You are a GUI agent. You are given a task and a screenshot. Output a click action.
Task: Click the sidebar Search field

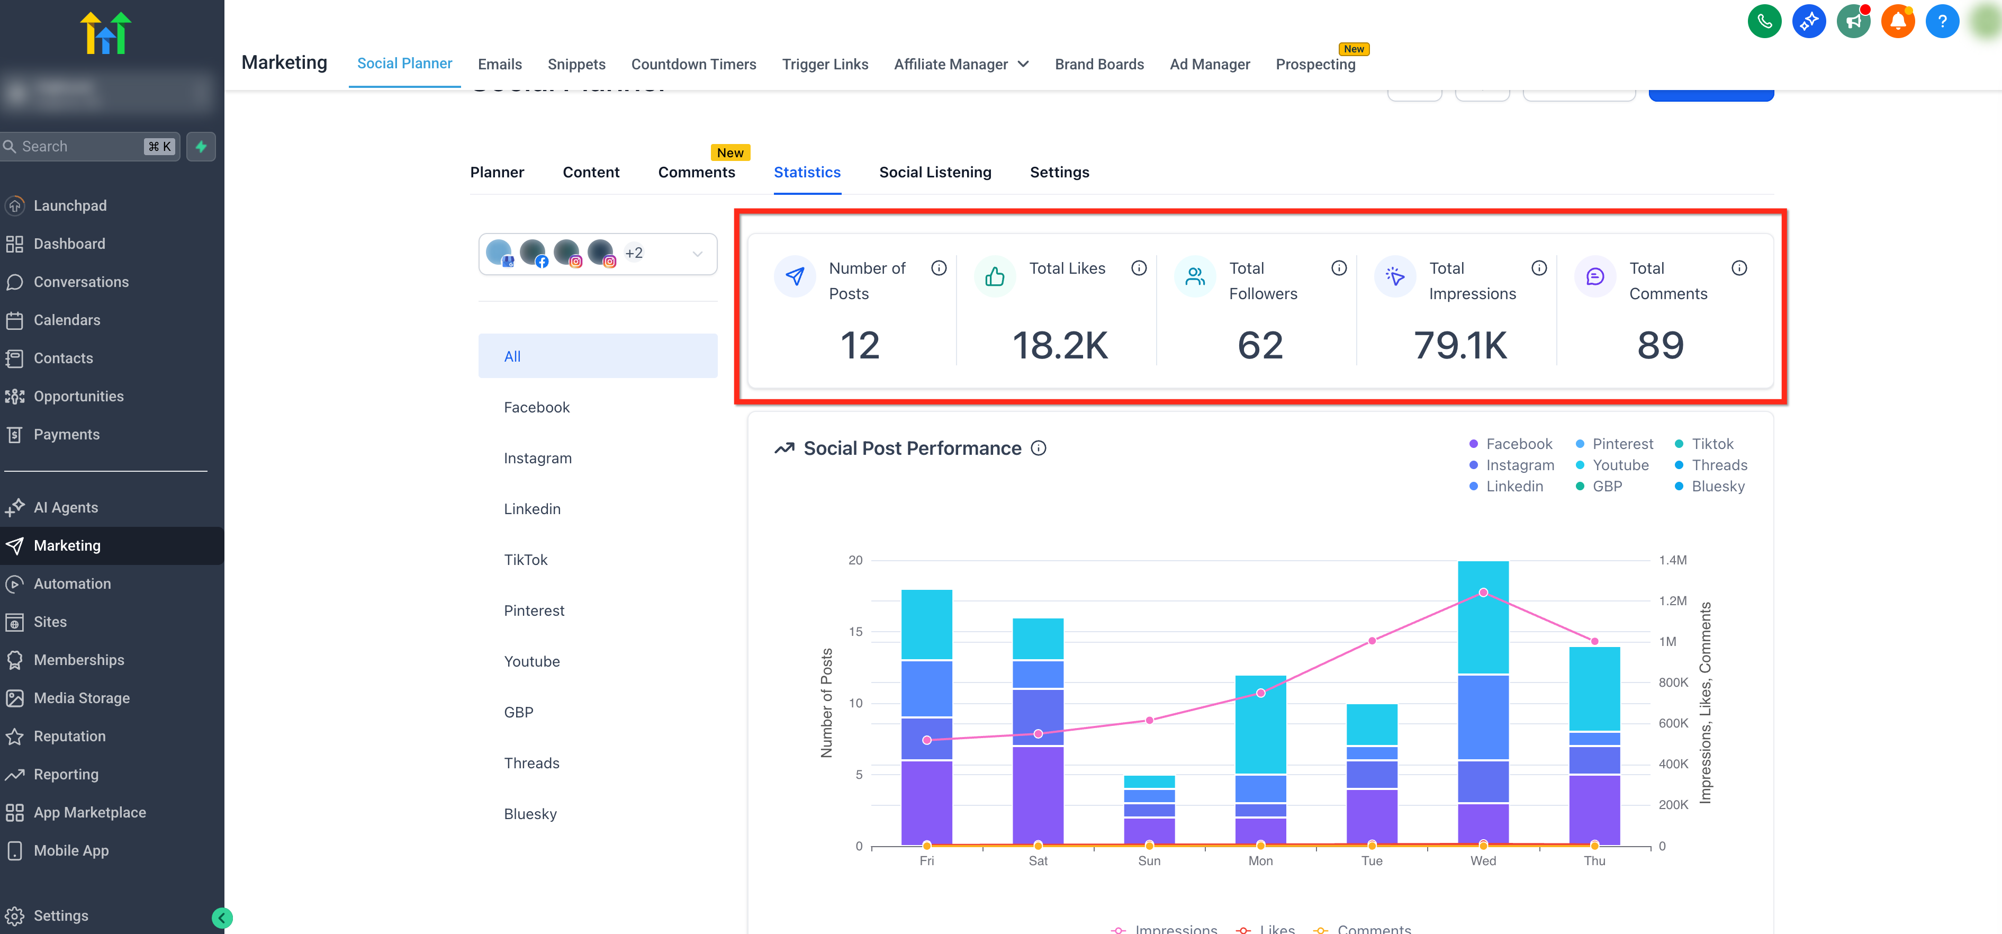(78, 146)
